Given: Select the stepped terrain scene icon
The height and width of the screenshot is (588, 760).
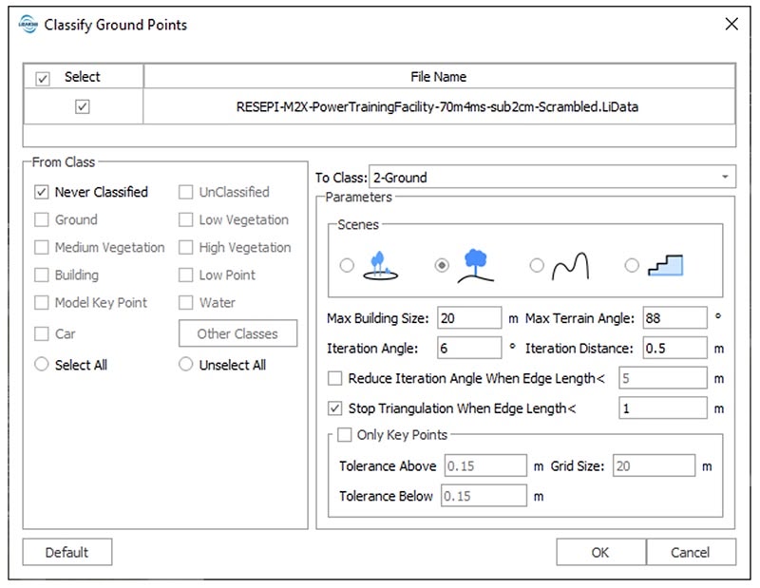Looking at the screenshot, I should click(x=665, y=267).
